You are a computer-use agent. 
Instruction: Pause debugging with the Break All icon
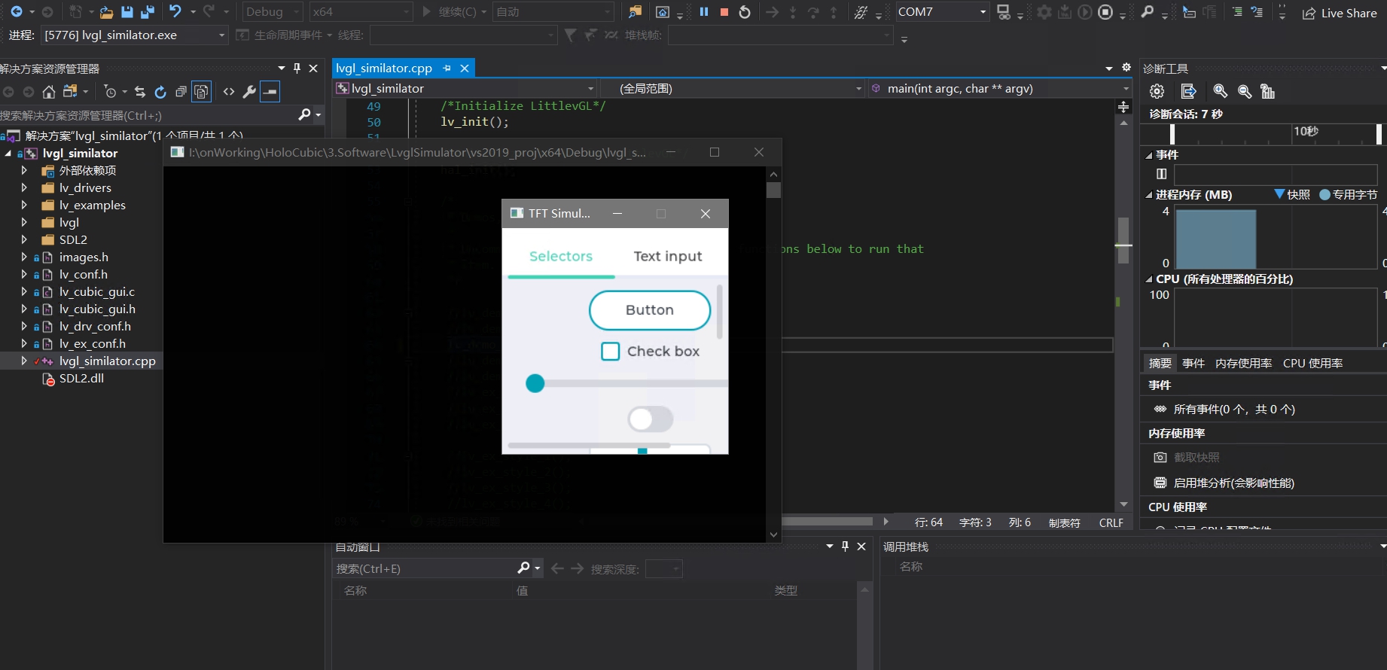pos(703,11)
